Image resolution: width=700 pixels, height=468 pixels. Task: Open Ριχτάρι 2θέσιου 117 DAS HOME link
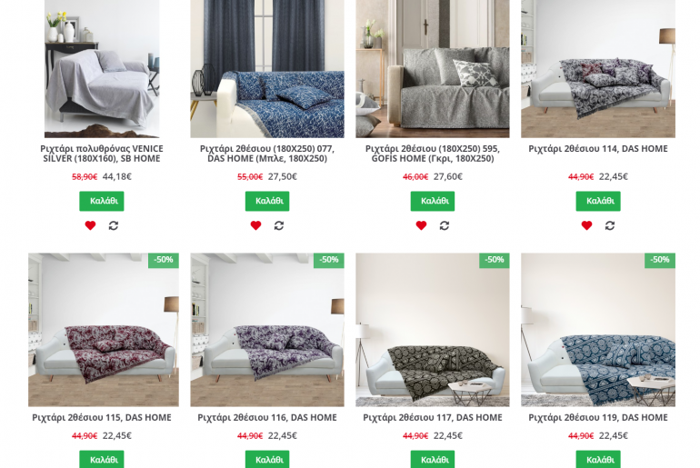click(x=433, y=418)
